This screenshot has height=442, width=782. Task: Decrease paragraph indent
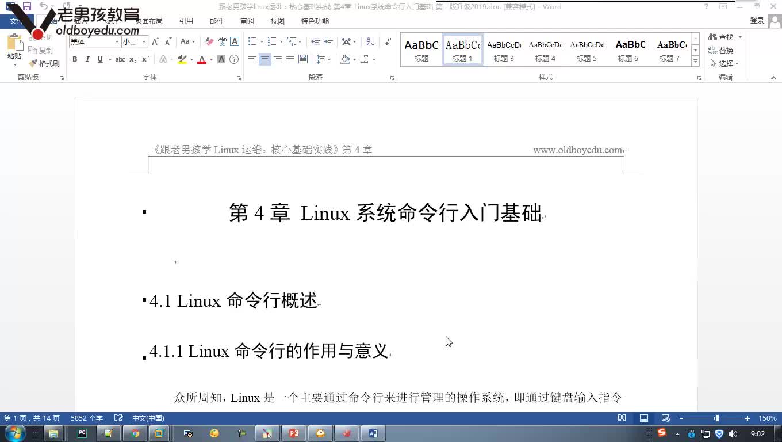pyautogui.click(x=316, y=41)
